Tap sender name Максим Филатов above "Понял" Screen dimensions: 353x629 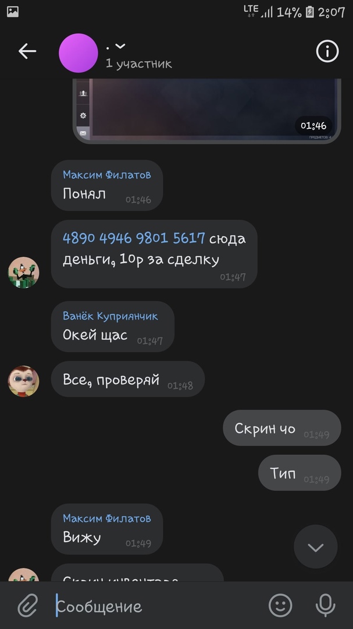(107, 175)
